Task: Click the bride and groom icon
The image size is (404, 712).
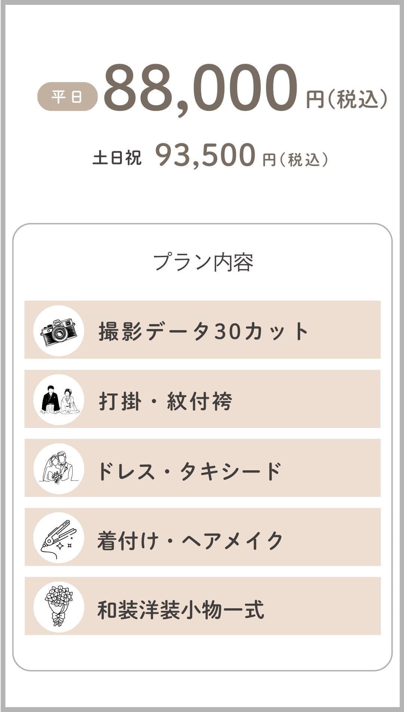Action: pos(58,469)
